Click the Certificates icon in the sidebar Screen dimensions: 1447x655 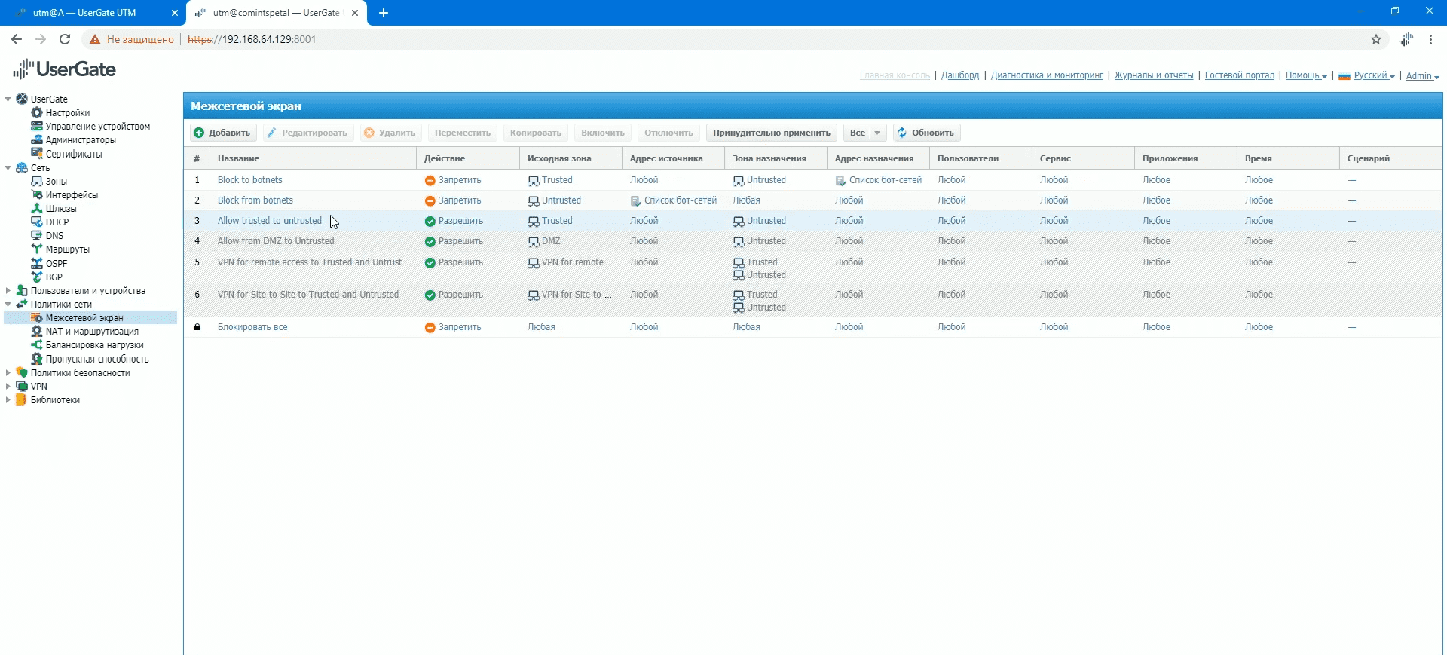(x=36, y=154)
